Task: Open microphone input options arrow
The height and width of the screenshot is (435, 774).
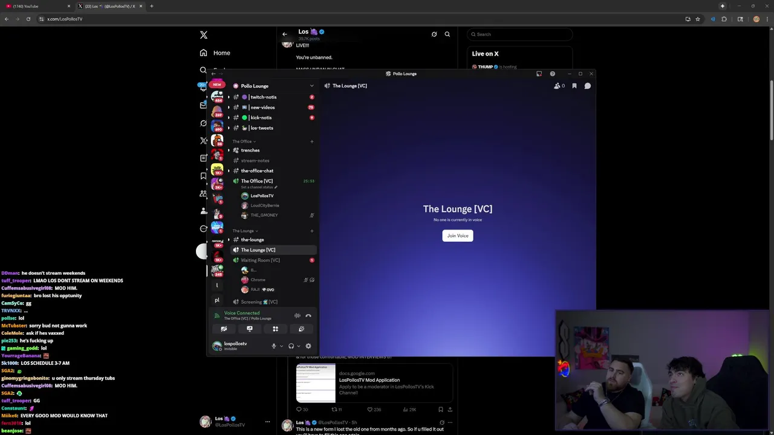Action: (281, 346)
